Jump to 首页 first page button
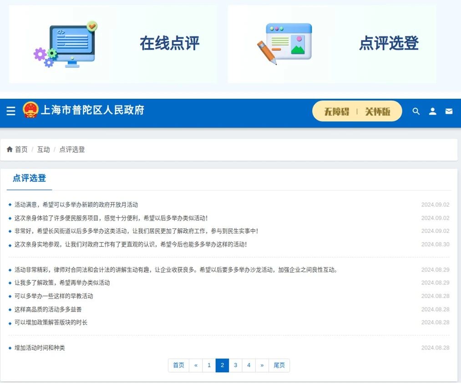This screenshot has height=384, width=461. click(178, 365)
